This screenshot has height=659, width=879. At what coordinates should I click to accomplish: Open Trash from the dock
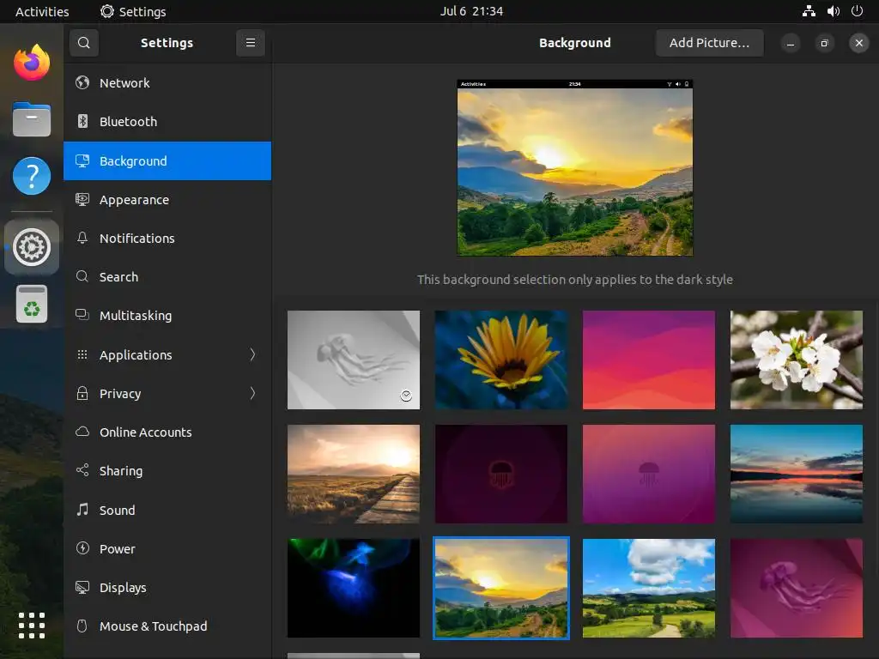click(x=32, y=305)
